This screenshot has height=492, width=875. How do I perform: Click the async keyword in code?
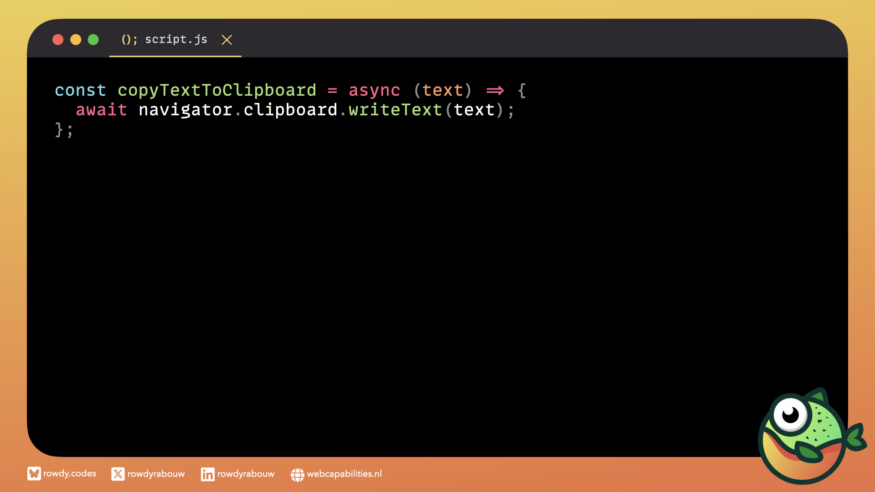[374, 90]
